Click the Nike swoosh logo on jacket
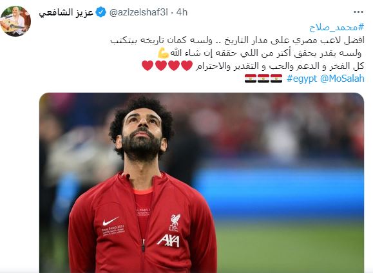The image size is (373, 273). click(x=110, y=221)
